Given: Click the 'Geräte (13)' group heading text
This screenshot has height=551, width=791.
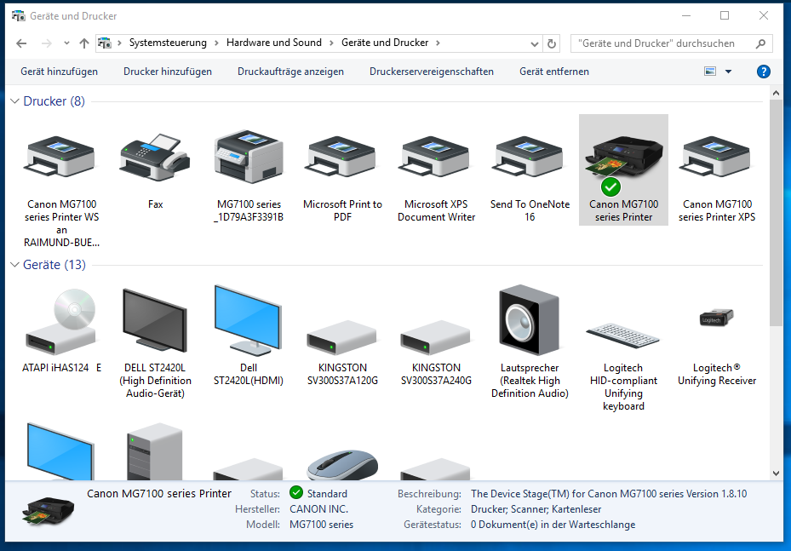Looking at the screenshot, I should (x=54, y=264).
